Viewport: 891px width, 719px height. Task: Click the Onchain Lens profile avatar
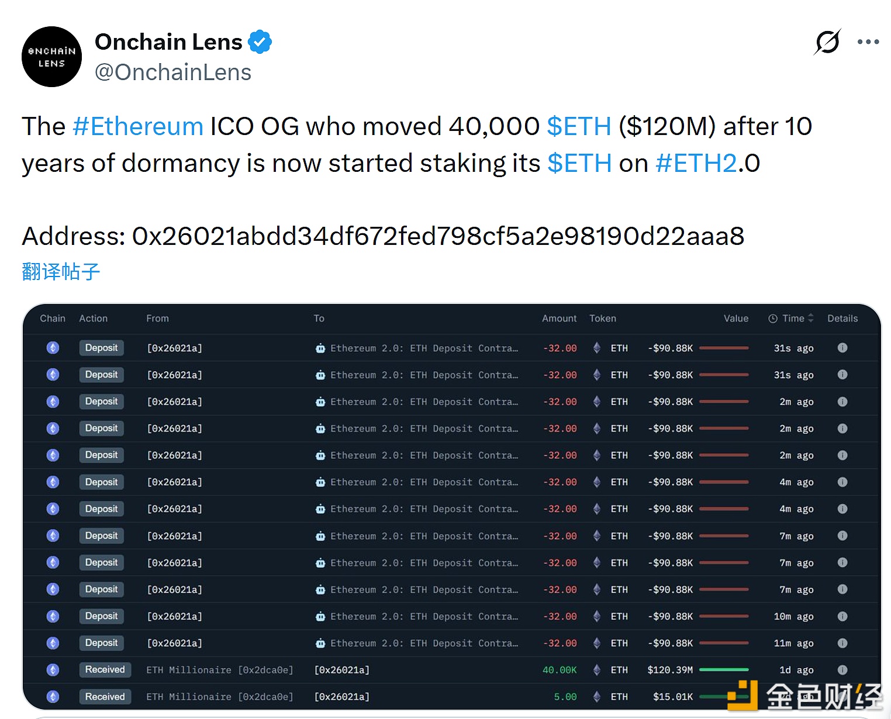[51, 57]
